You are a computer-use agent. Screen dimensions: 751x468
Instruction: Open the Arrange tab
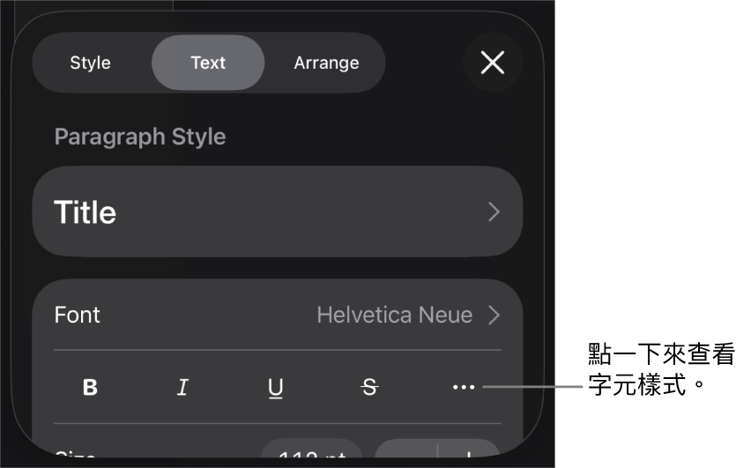(x=327, y=63)
